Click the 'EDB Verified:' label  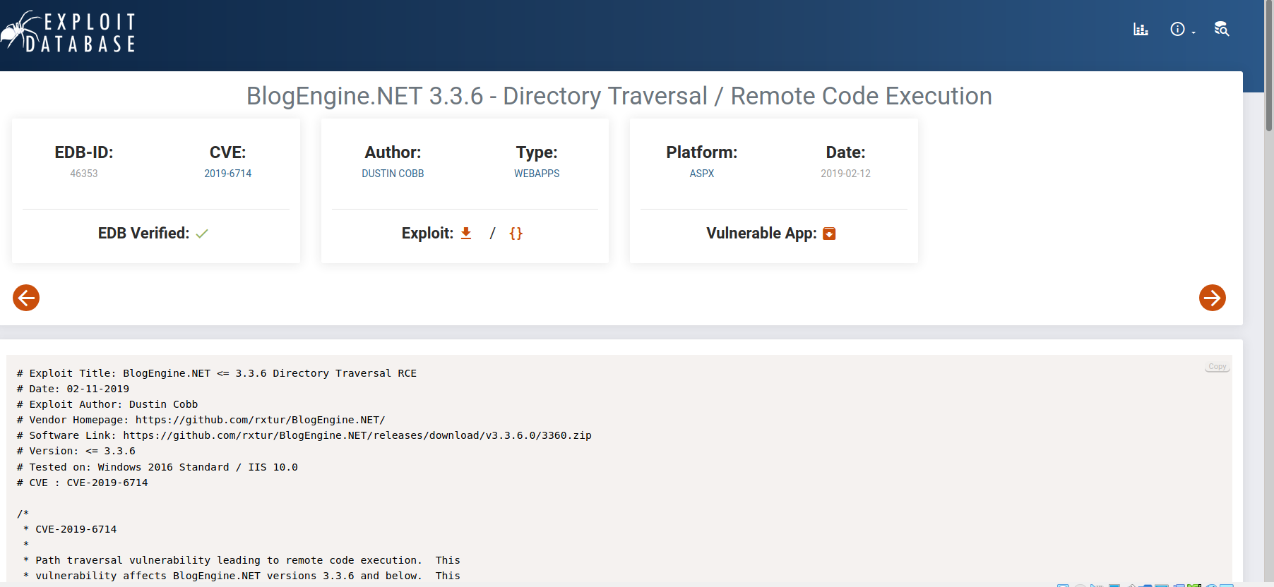(143, 234)
